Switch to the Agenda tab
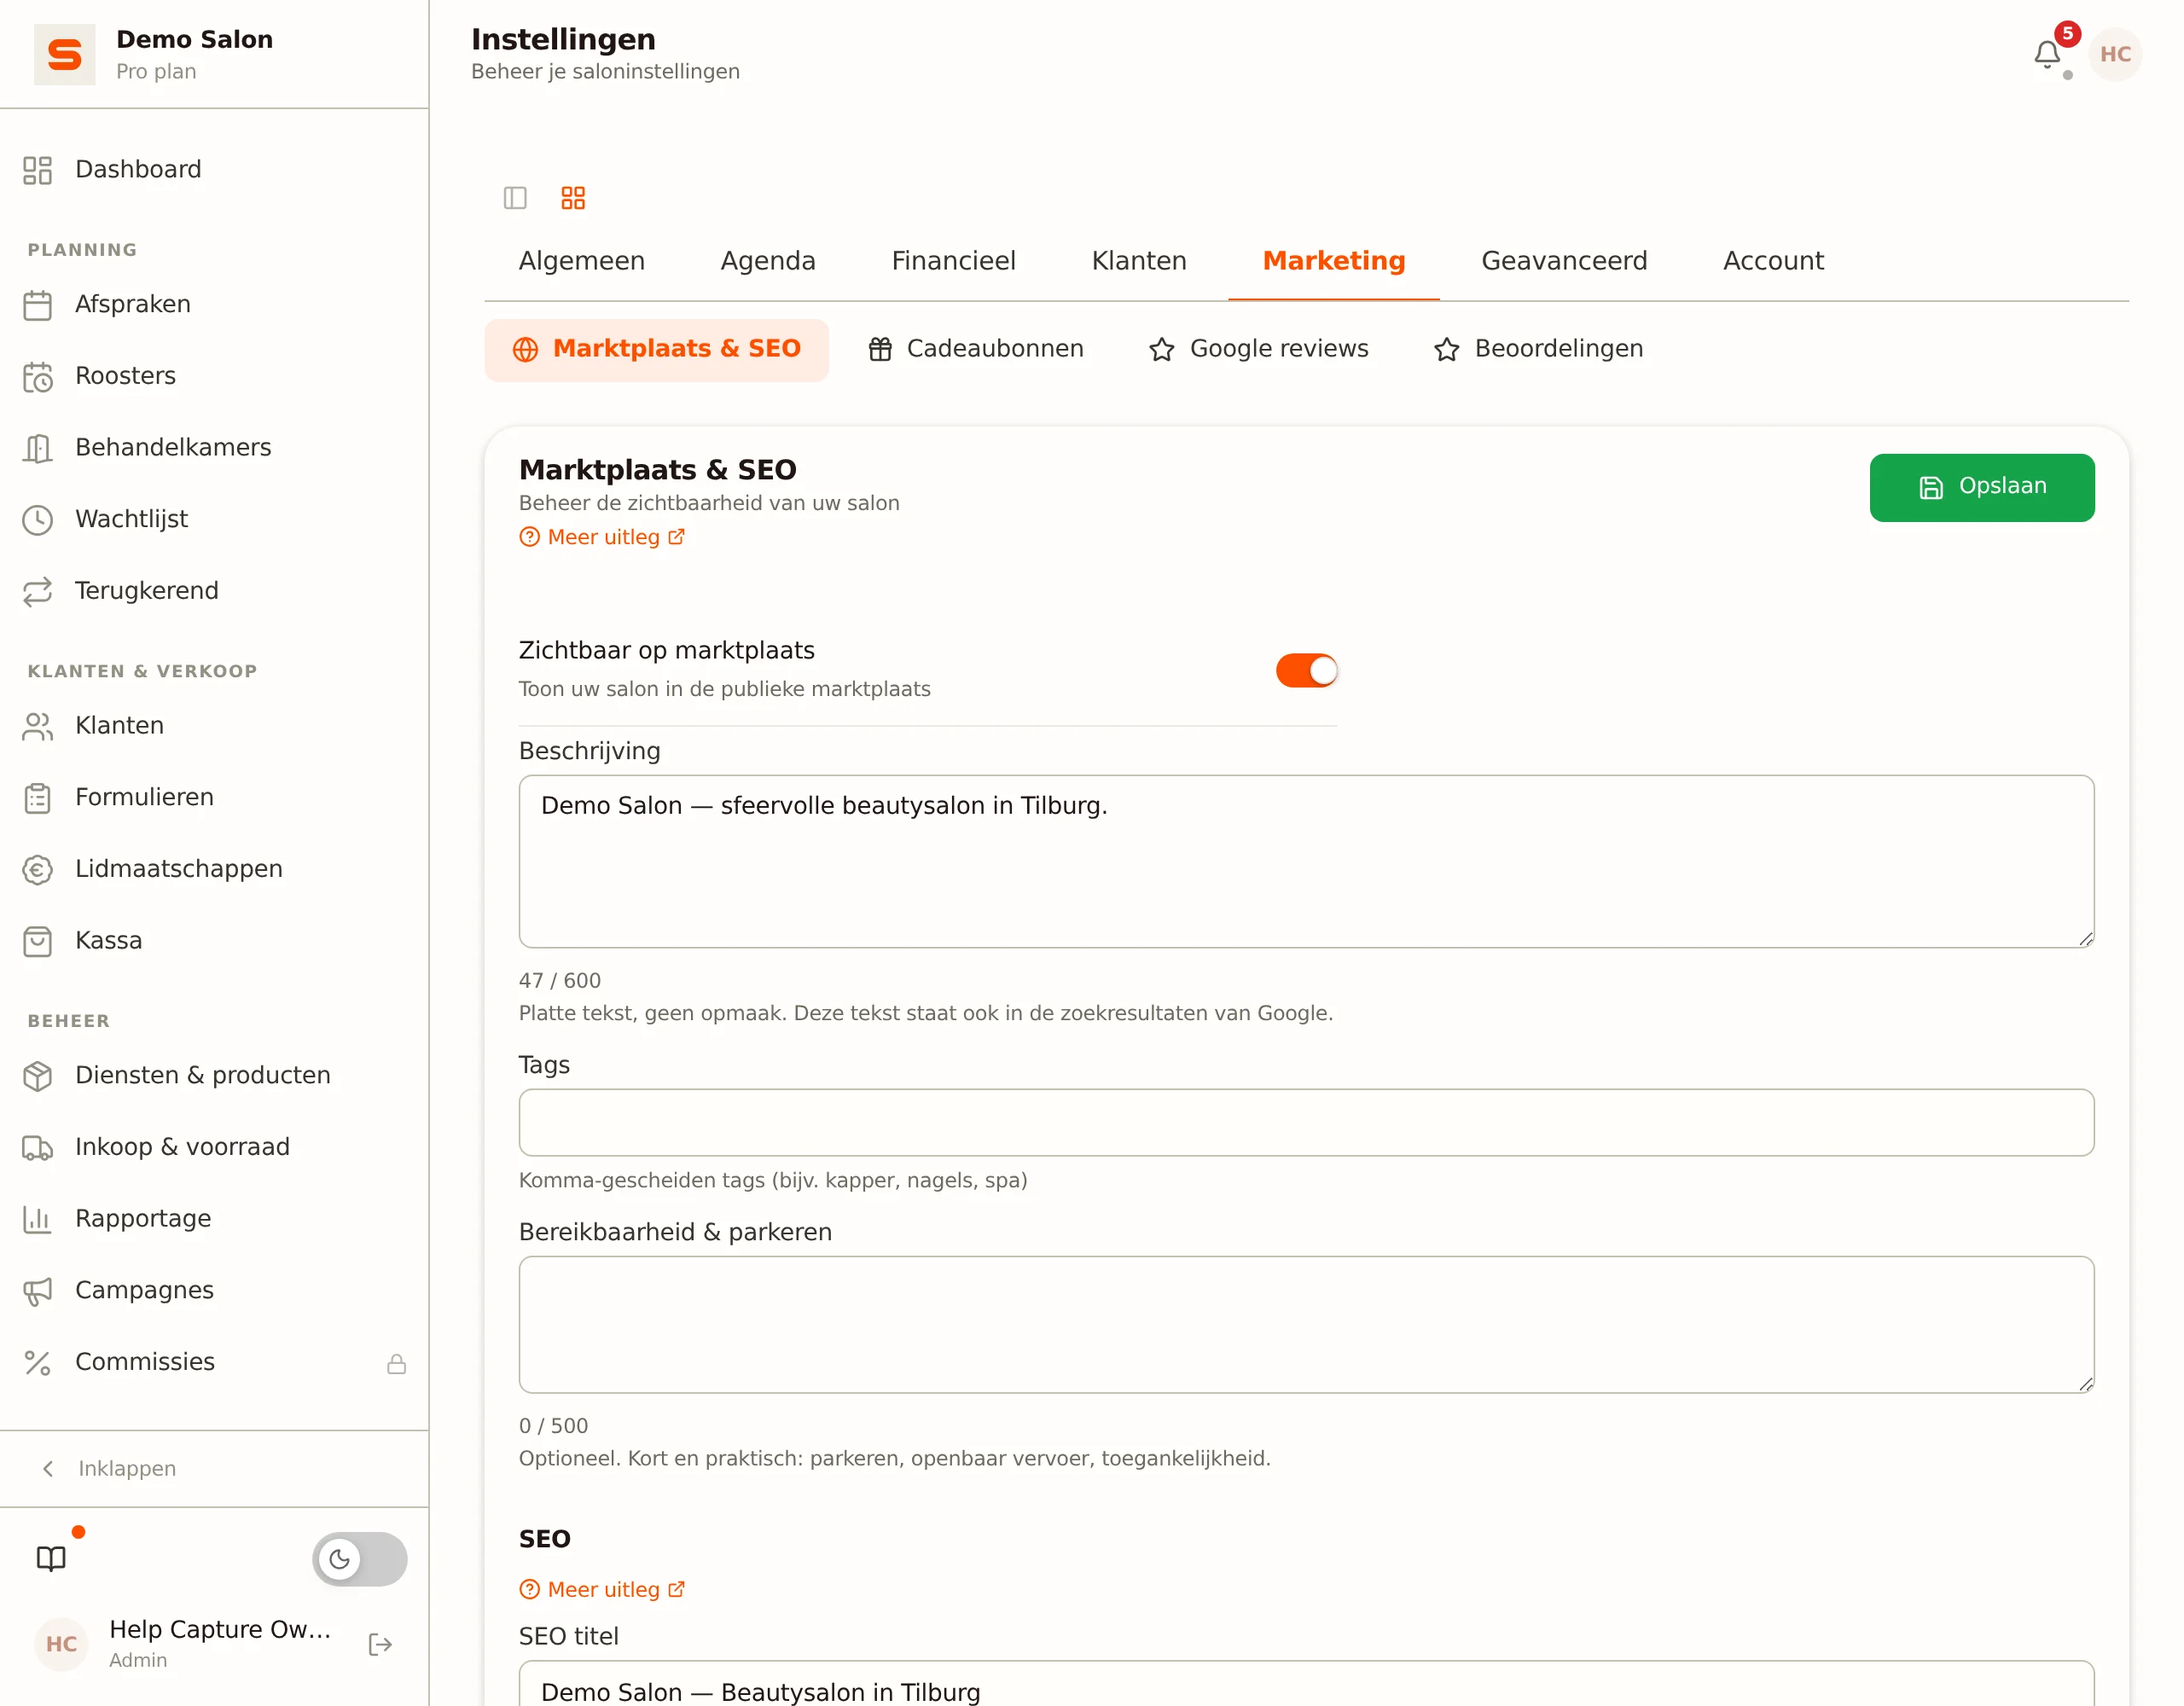Image resolution: width=2184 pixels, height=1706 pixels. 767,261
